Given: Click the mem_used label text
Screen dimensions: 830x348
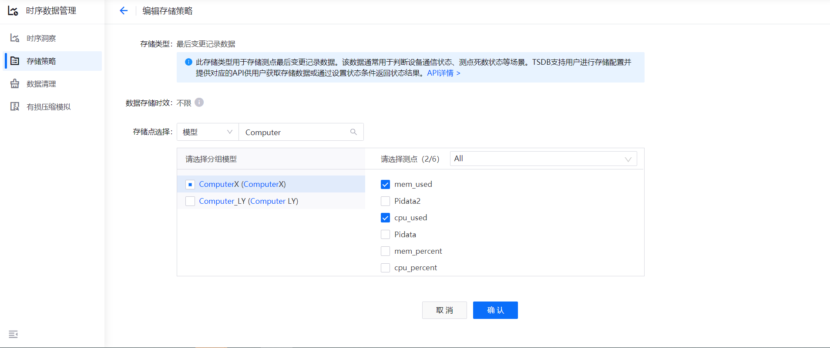Looking at the screenshot, I should coord(413,184).
